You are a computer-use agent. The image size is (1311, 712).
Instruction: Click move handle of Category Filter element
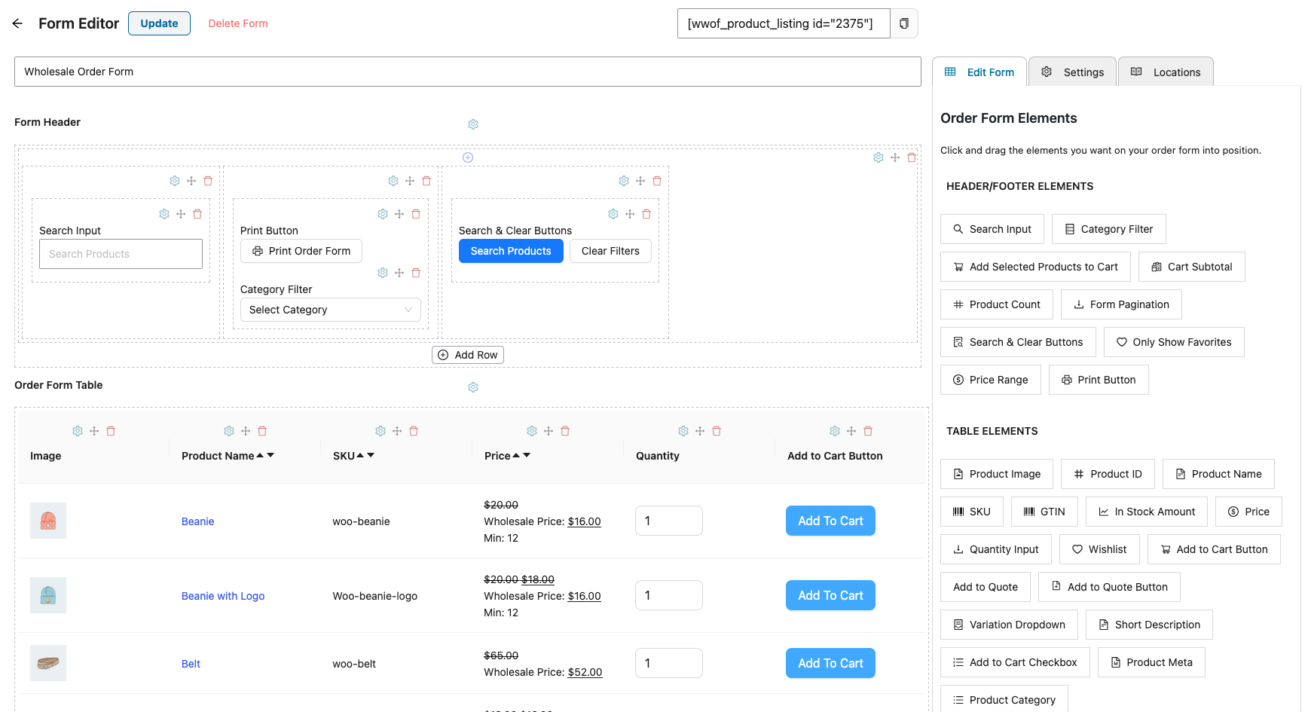click(x=399, y=273)
